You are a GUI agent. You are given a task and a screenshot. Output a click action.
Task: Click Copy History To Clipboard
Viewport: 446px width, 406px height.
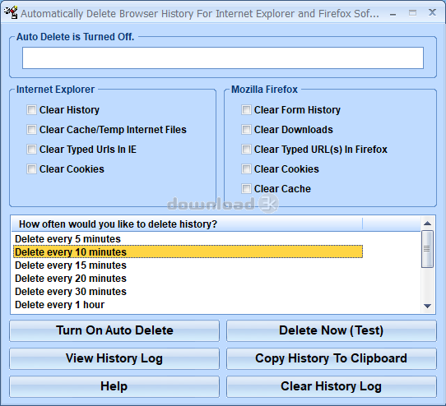click(332, 358)
